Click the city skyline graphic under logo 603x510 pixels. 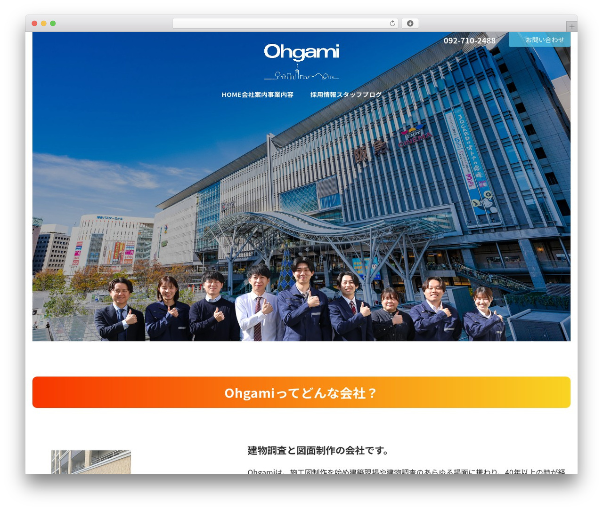tap(301, 72)
